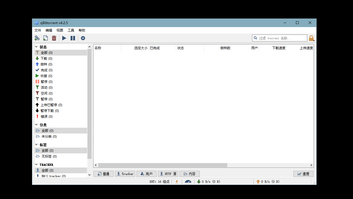The width and height of the screenshot is (353, 199).
Task: Focus the torrent name filter field
Action: [x=282, y=38]
